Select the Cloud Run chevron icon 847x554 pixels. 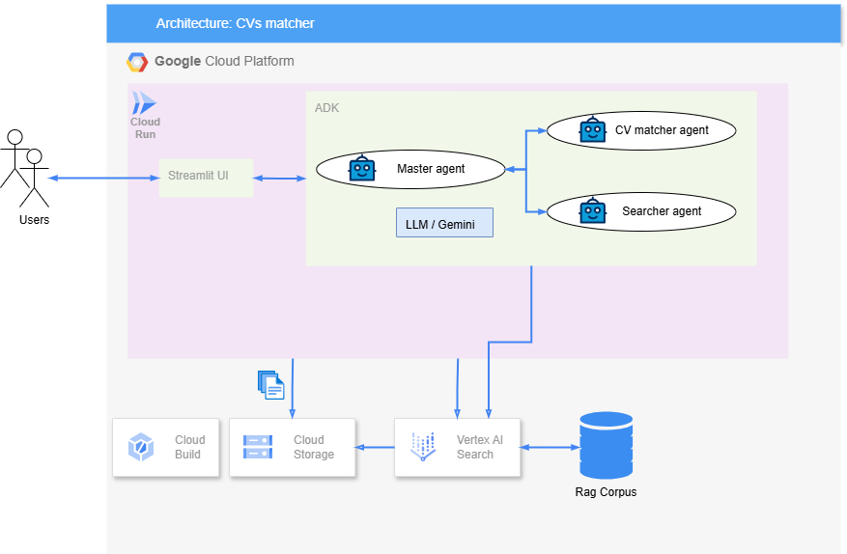click(x=144, y=102)
